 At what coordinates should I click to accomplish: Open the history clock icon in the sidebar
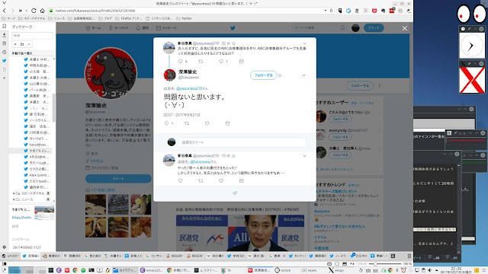[4, 53]
